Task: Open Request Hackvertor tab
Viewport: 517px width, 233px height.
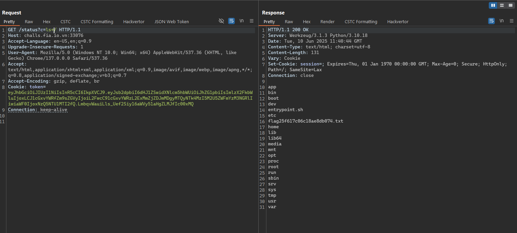Action: 134,21
